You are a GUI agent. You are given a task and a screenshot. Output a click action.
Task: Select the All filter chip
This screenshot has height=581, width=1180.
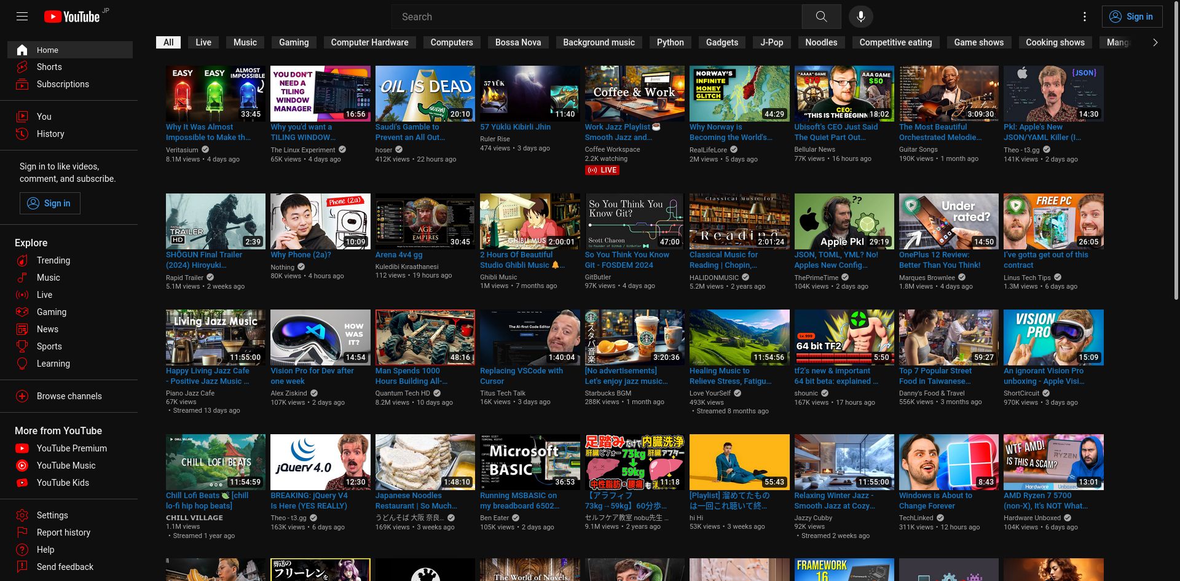point(168,42)
